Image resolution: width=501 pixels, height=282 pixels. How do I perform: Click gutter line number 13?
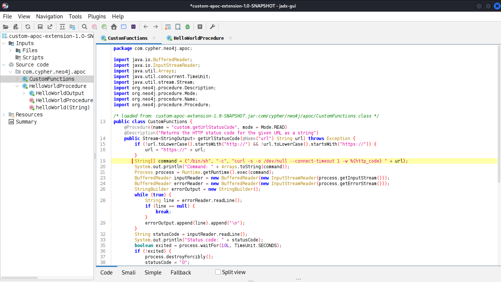pyautogui.click(x=103, y=121)
